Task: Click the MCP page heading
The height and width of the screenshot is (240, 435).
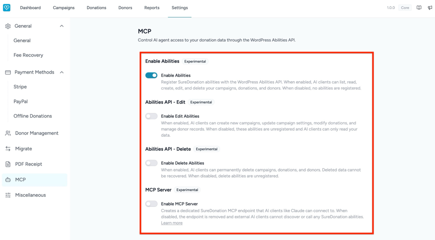Action: click(144, 31)
